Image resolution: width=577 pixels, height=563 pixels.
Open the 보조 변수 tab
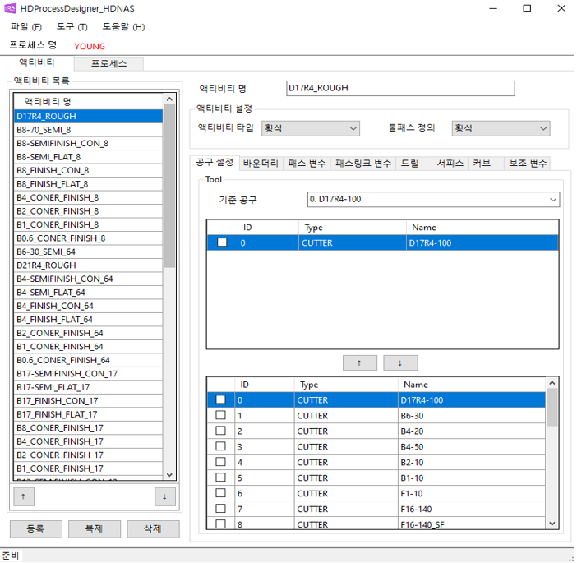pyautogui.click(x=528, y=163)
